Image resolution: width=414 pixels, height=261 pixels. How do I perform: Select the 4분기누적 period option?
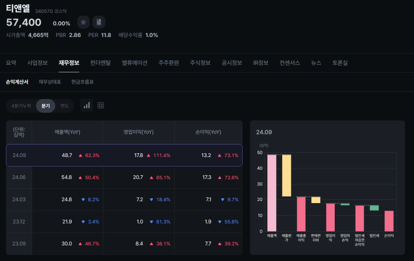[x=21, y=106]
